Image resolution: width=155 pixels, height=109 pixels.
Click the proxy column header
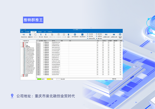65,41
